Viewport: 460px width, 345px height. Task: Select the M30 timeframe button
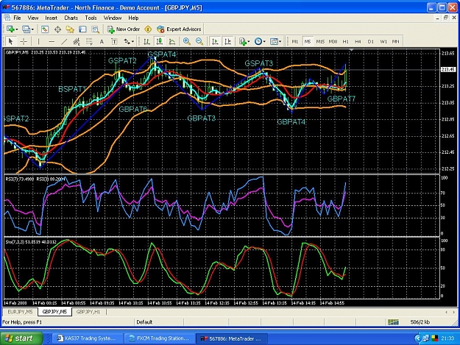[x=333, y=42]
